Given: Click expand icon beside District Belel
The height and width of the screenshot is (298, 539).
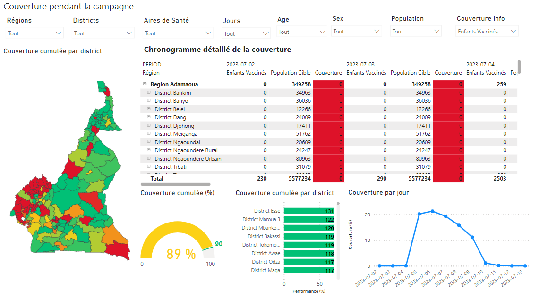Looking at the screenshot, I should tap(149, 109).
